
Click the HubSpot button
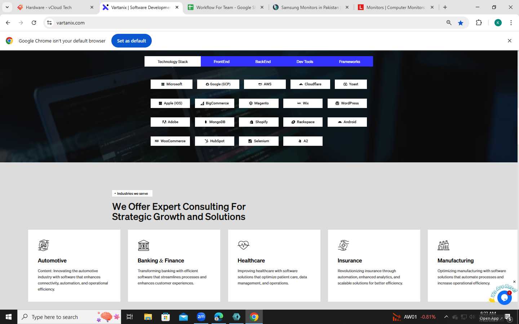[214, 141]
